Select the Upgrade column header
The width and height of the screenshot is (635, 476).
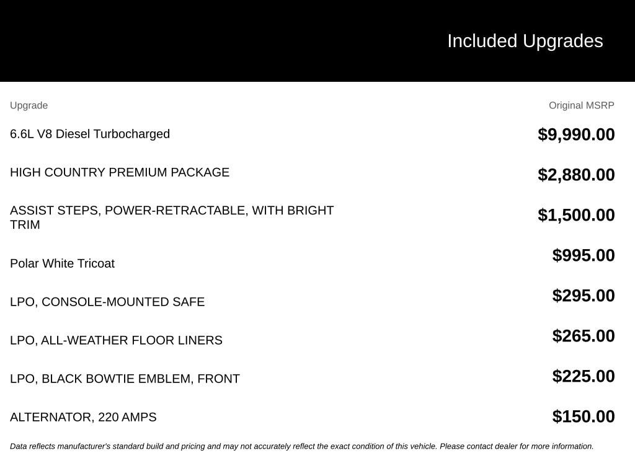tap(29, 105)
